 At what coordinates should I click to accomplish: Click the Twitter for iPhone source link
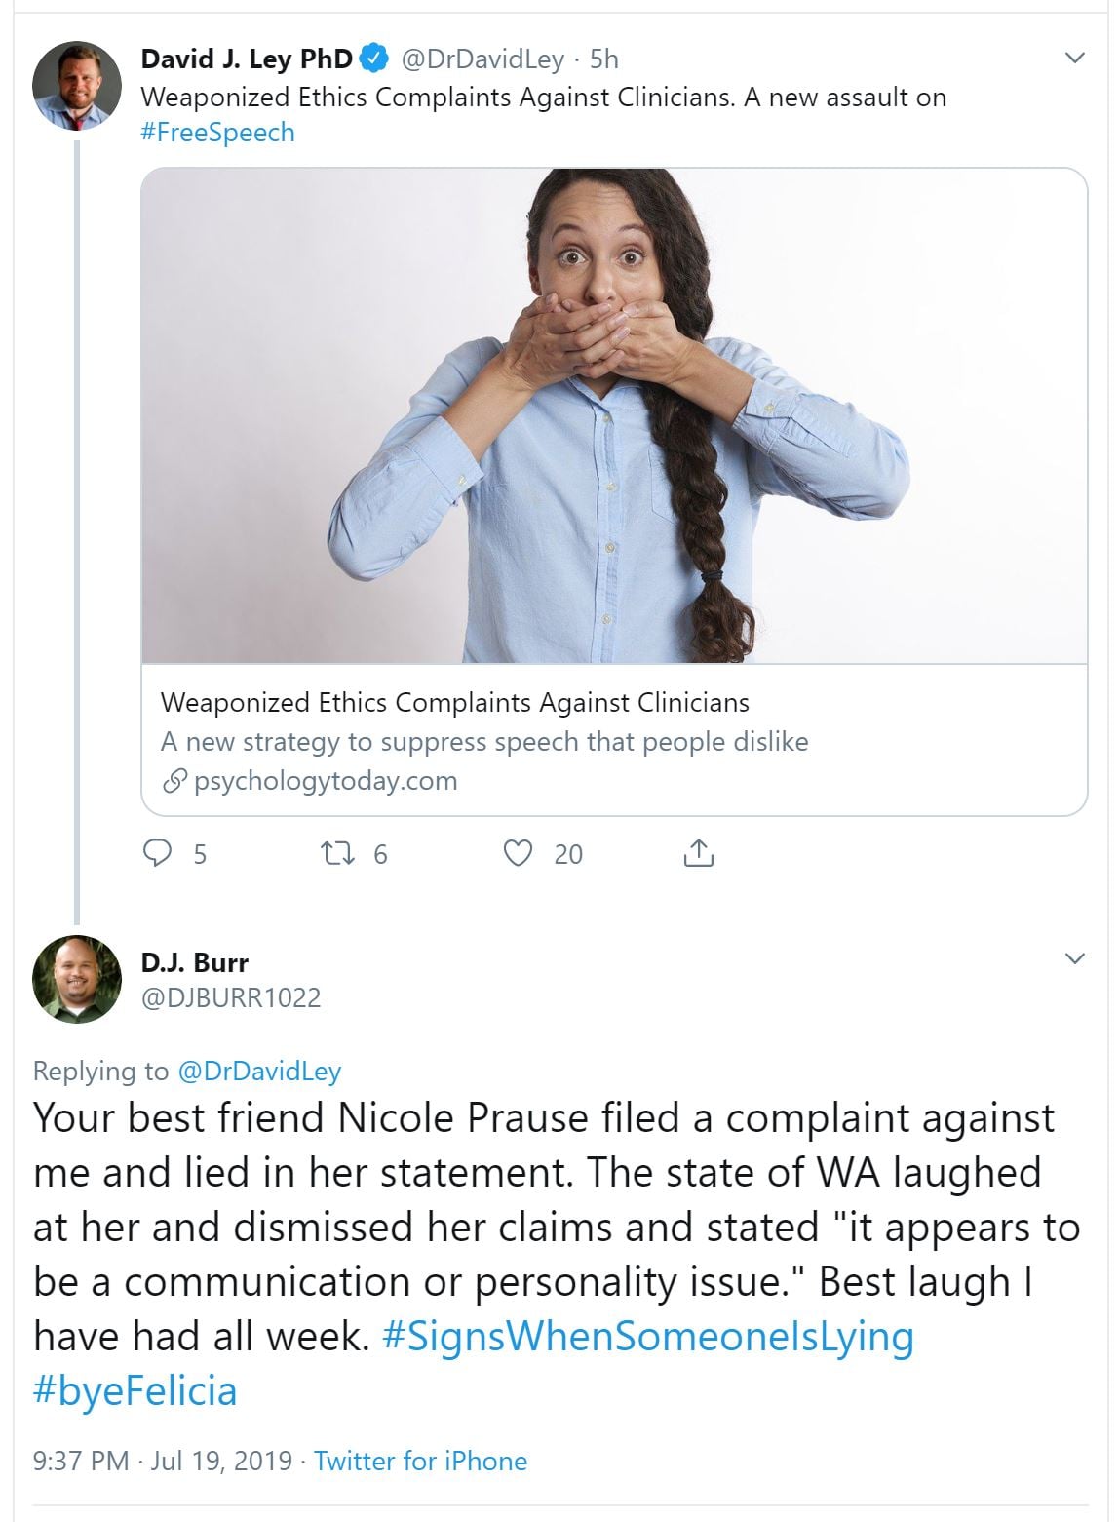[x=420, y=1461]
